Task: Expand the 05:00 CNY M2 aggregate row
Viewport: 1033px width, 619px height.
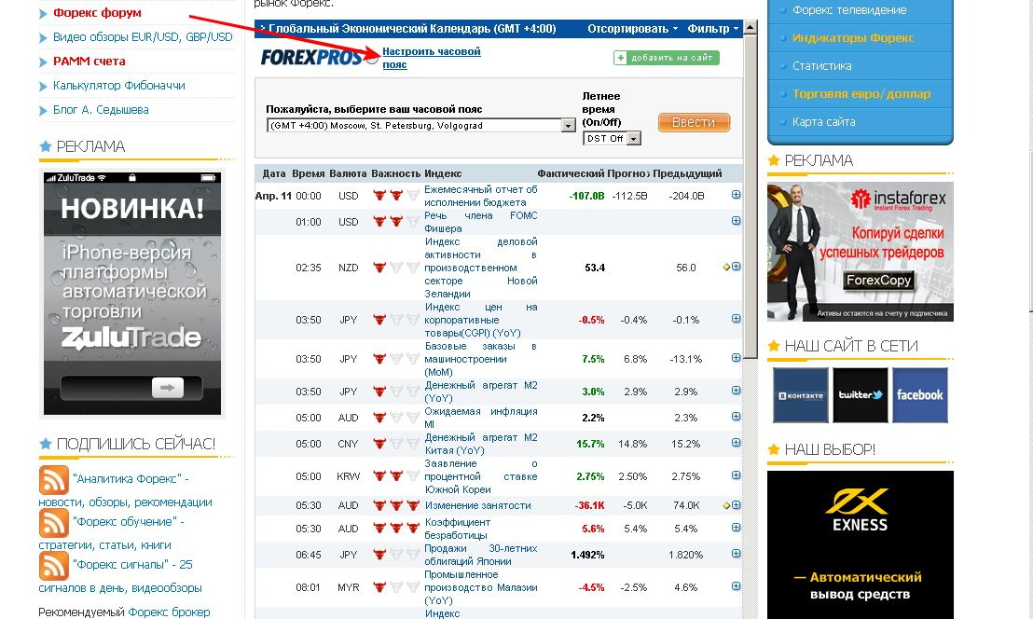Action: pyautogui.click(x=736, y=443)
